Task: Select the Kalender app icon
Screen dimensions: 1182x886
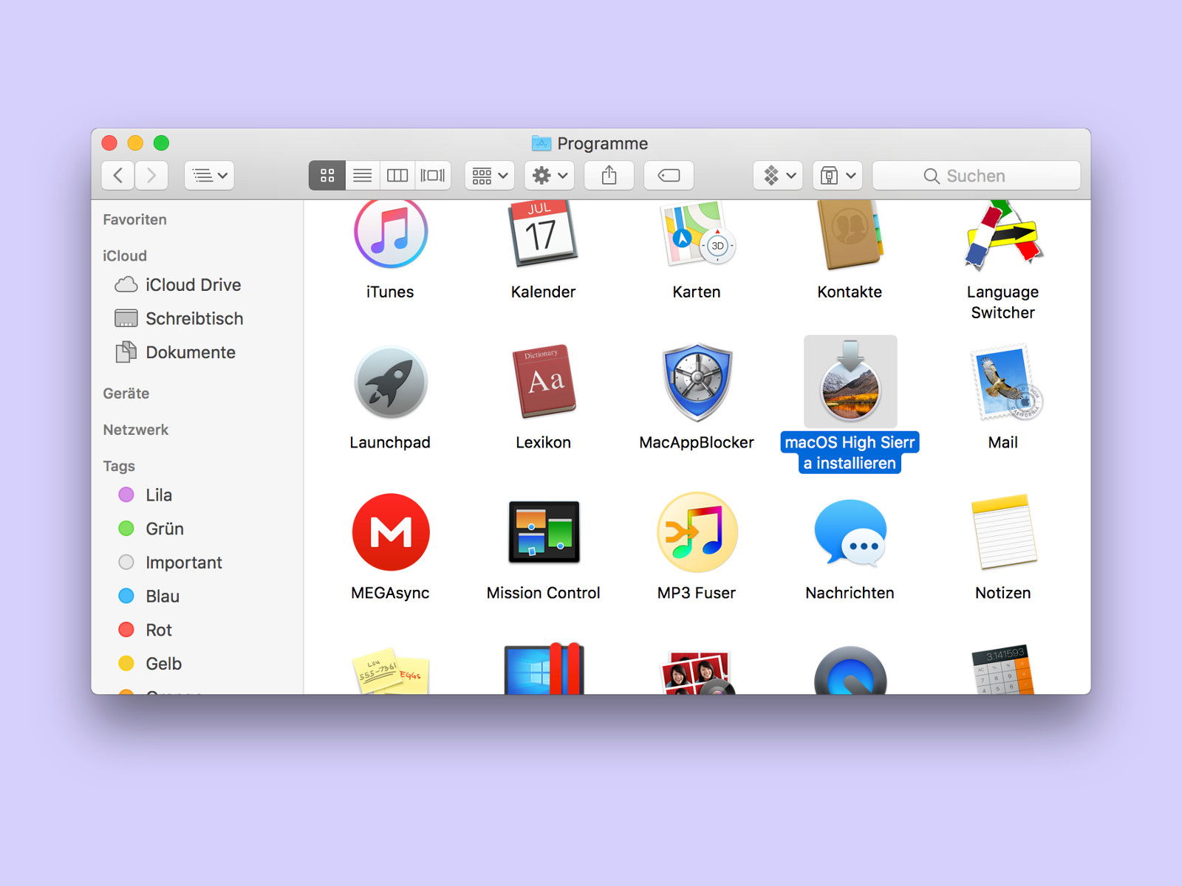Action: 543,233
